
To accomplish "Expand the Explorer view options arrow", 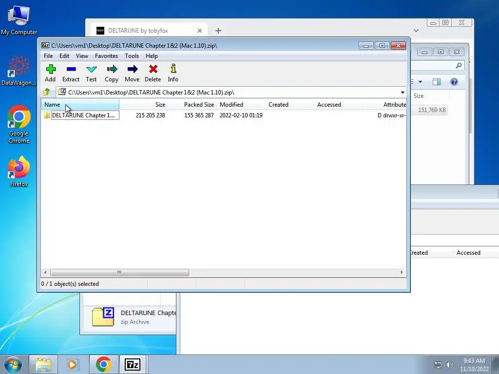I will [420, 82].
